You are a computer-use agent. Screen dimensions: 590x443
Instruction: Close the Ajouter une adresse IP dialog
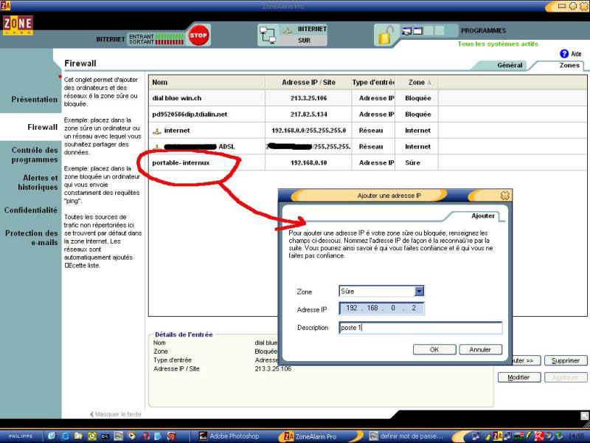pyautogui.click(x=504, y=196)
